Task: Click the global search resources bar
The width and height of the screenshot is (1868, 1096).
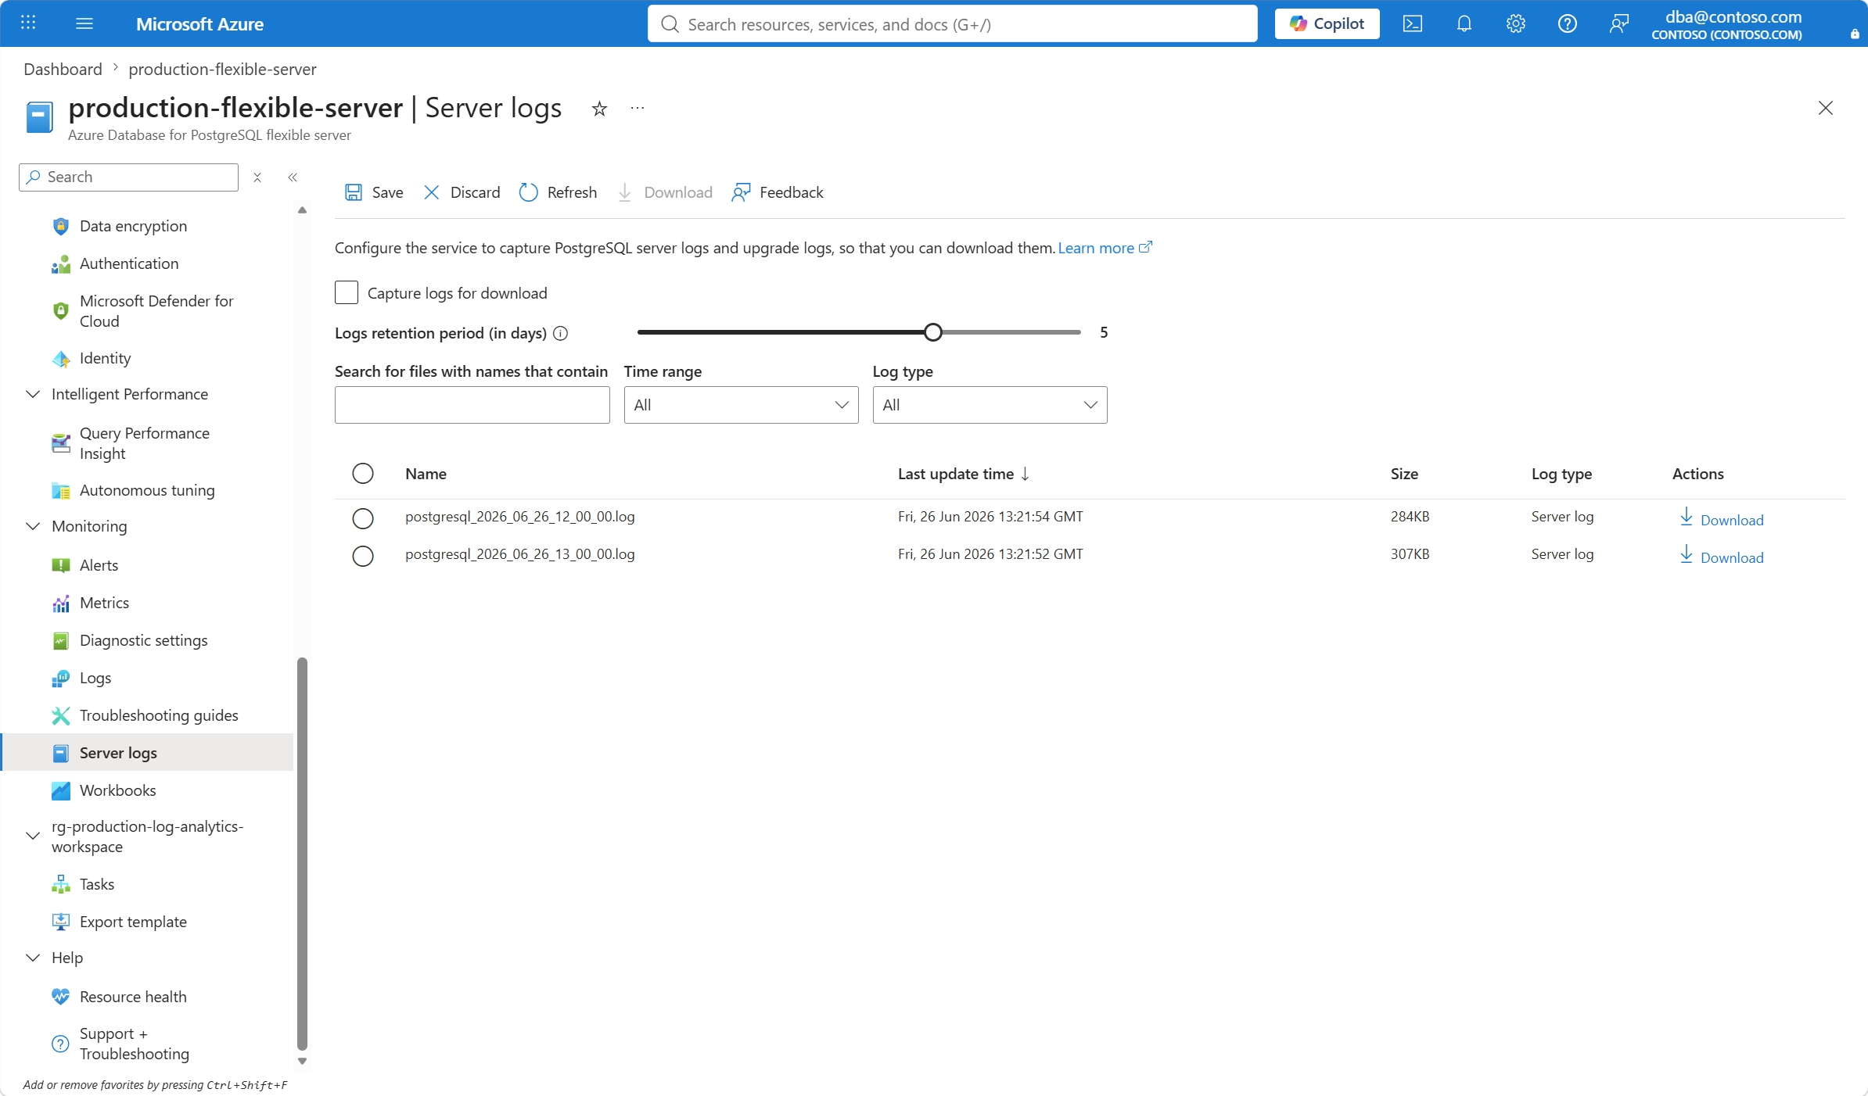Action: coord(952,23)
